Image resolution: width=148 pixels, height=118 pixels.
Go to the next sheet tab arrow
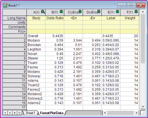10,113
